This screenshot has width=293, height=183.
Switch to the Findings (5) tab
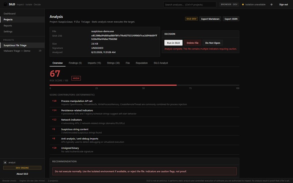coord(75,63)
